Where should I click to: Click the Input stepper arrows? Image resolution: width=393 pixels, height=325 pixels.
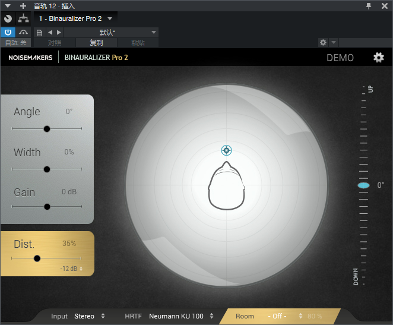tap(103, 316)
